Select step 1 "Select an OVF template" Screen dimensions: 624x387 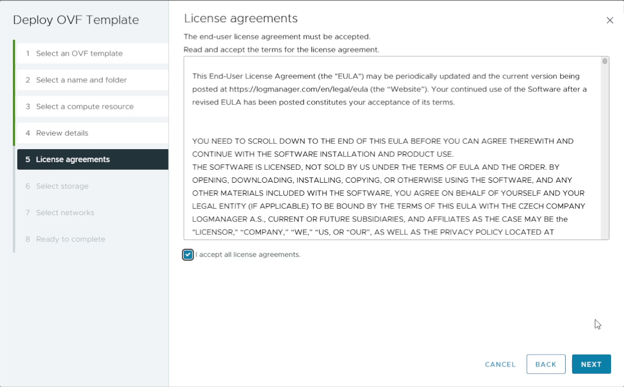79,53
